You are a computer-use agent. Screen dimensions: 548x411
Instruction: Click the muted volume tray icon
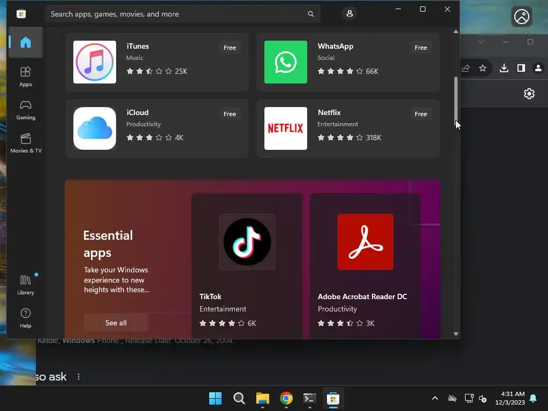(x=483, y=398)
